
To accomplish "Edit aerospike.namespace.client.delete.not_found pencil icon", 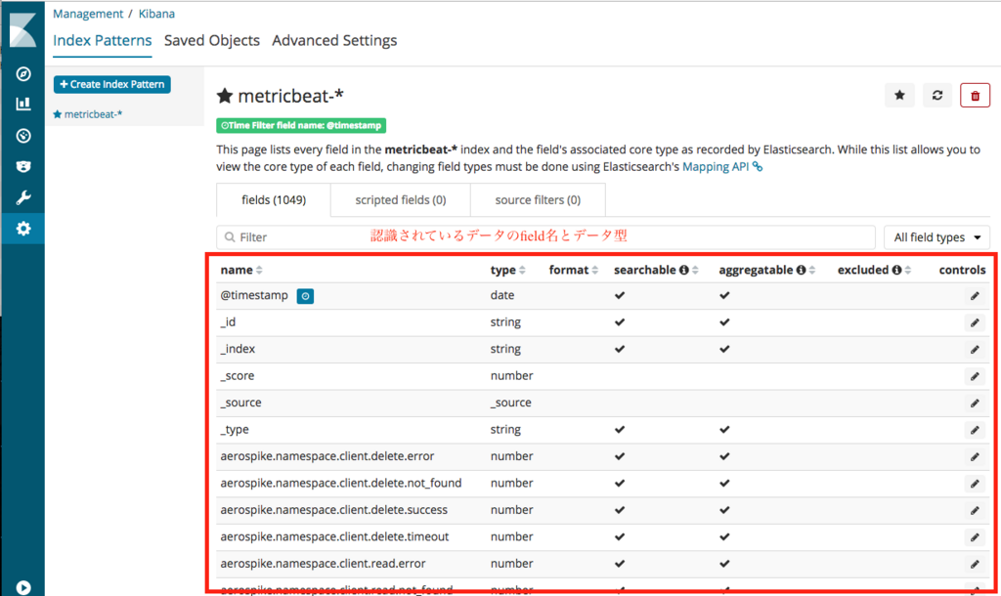I will click(x=975, y=484).
